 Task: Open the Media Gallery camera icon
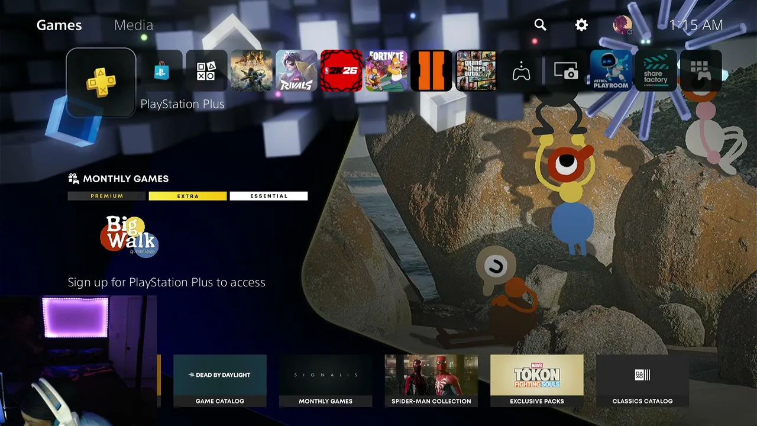(566, 71)
